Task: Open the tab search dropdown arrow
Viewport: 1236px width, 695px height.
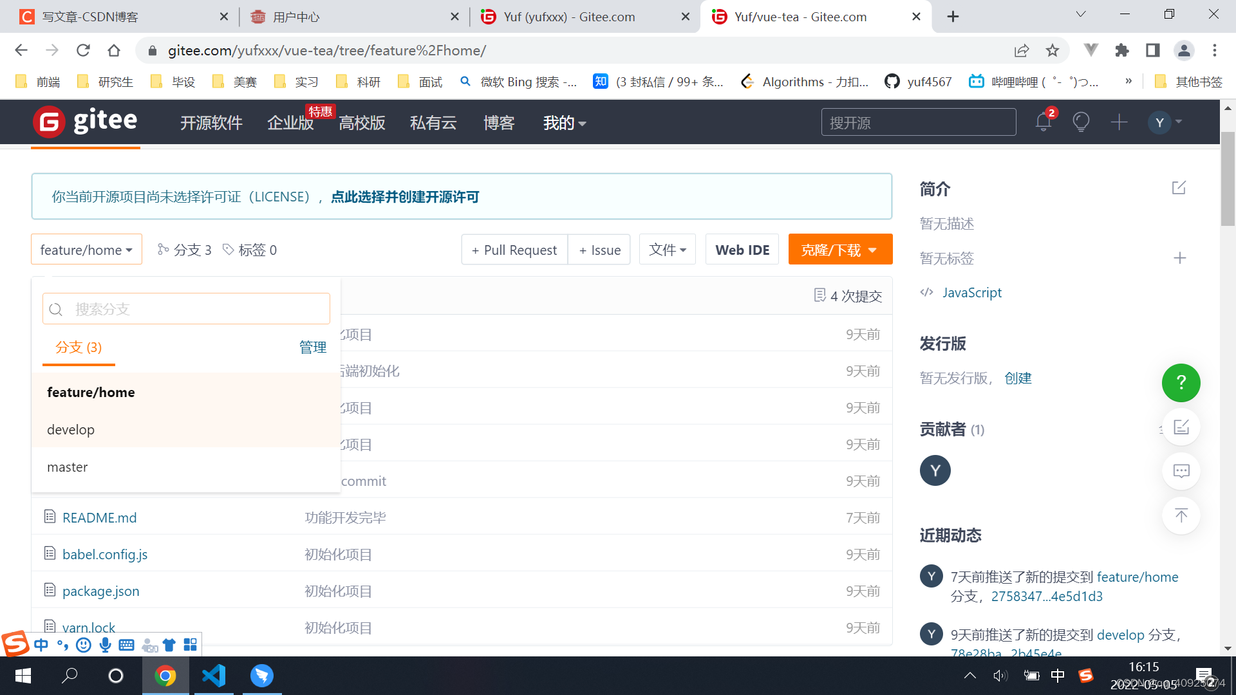Action: point(1081,14)
